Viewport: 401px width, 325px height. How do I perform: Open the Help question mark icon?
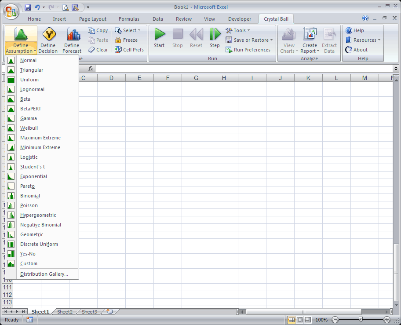coord(349,30)
